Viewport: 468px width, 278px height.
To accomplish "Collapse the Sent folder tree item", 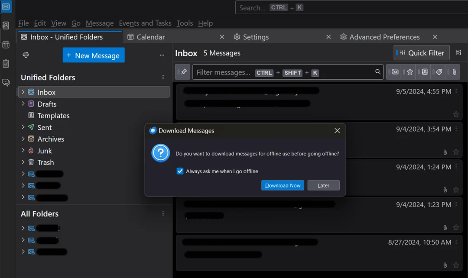I will point(23,127).
